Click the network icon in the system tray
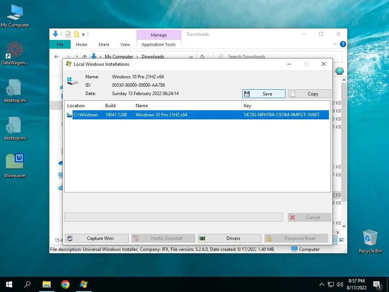 331,284
